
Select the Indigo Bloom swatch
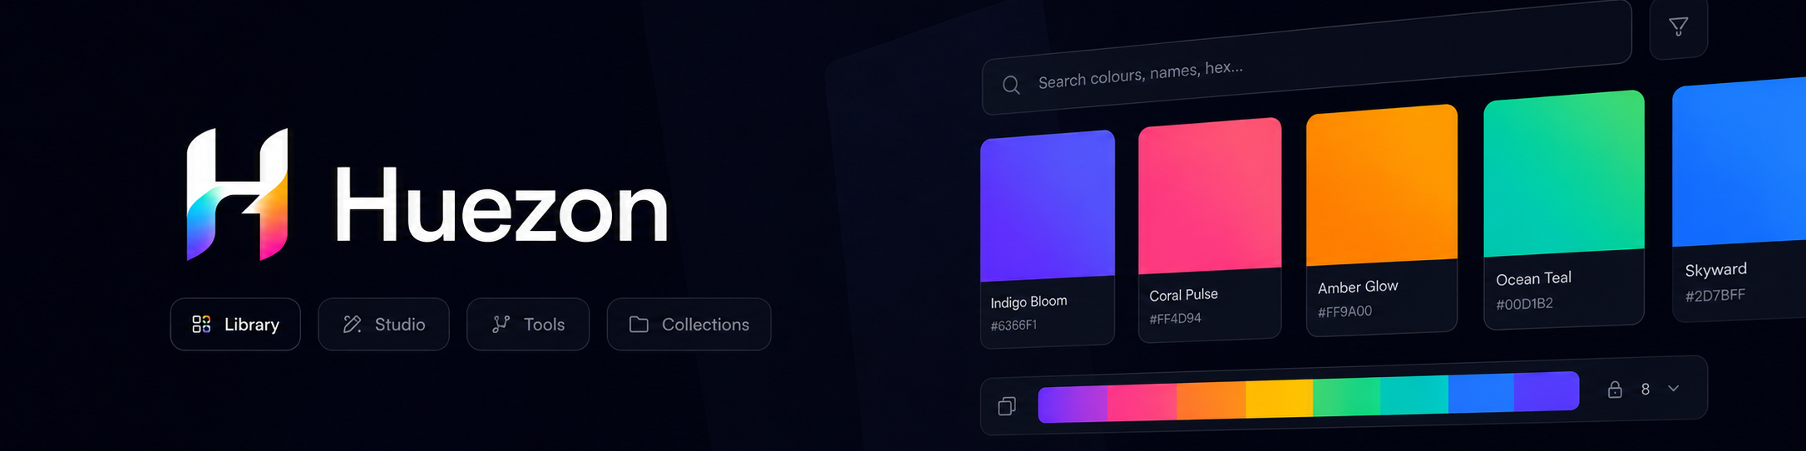pyautogui.click(x=1048, y=238)
